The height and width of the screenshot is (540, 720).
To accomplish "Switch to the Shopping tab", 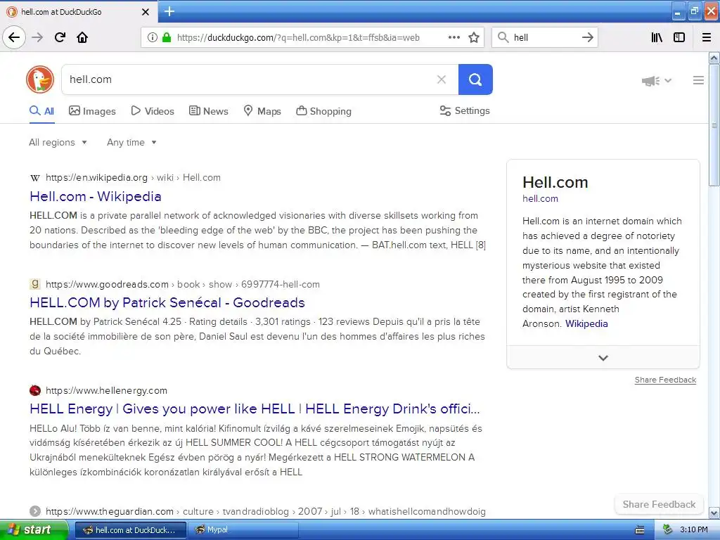I will point(323,111).
